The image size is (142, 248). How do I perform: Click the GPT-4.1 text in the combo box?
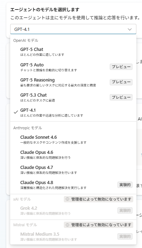22,30
